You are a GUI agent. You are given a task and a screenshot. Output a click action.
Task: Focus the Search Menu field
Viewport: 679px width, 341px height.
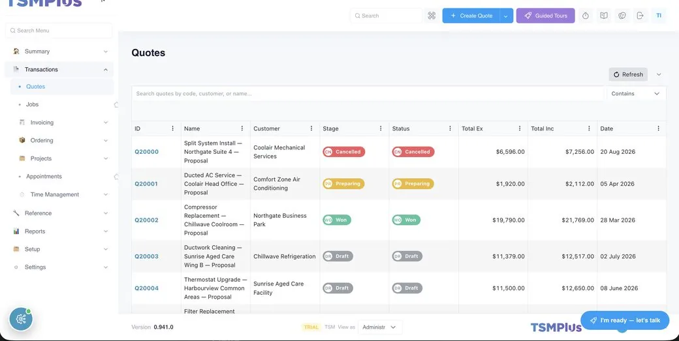[x=59, y=31]
